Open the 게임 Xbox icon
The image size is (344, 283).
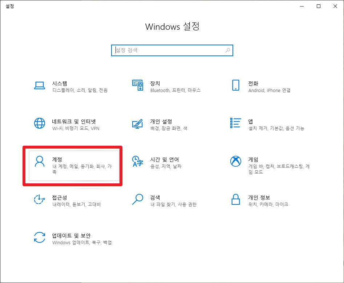click(236, 161)
